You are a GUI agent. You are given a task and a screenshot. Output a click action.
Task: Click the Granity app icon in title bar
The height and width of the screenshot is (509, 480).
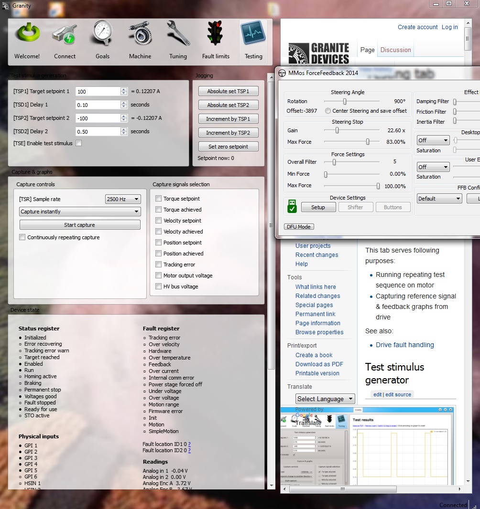click(x=6, y=6)
